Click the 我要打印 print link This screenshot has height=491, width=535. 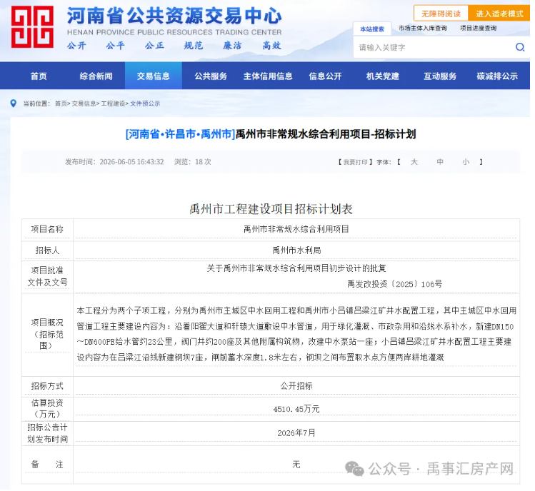click(x=355, y=162)
